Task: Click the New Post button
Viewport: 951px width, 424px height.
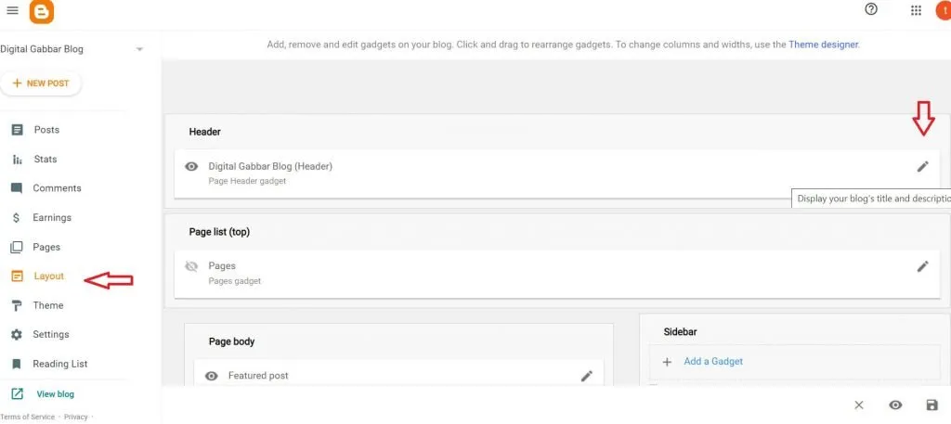Action: tap(41, 84)
